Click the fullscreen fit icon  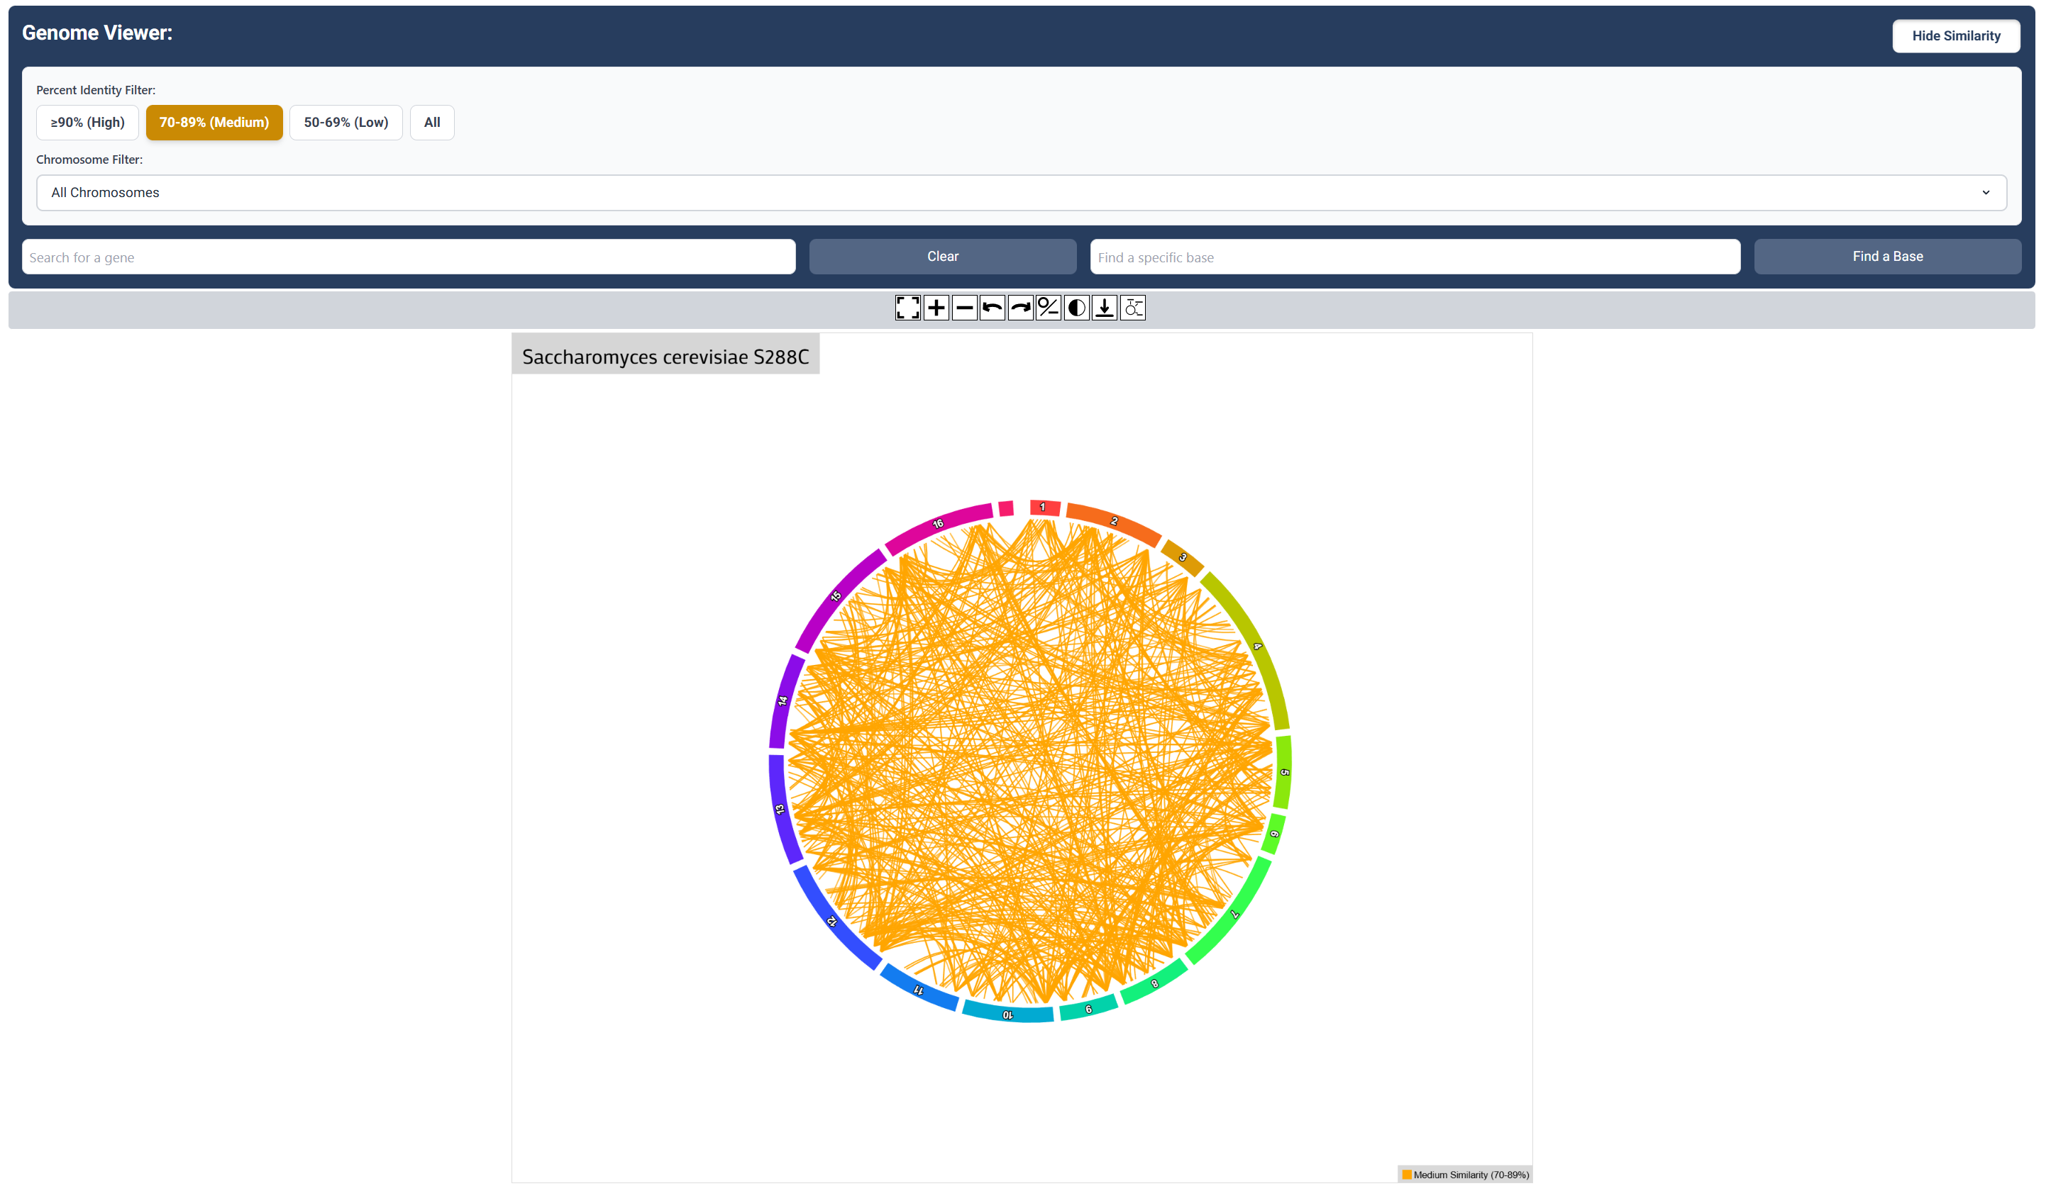point(907,308)
